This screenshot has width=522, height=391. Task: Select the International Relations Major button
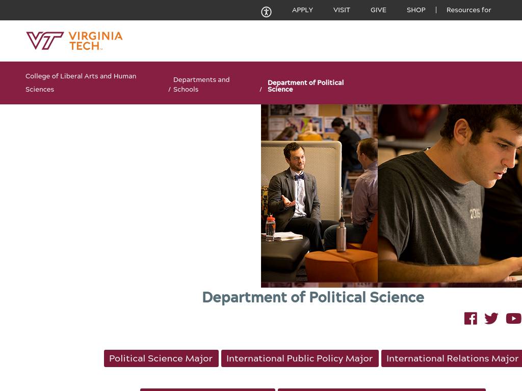[452, 358]
